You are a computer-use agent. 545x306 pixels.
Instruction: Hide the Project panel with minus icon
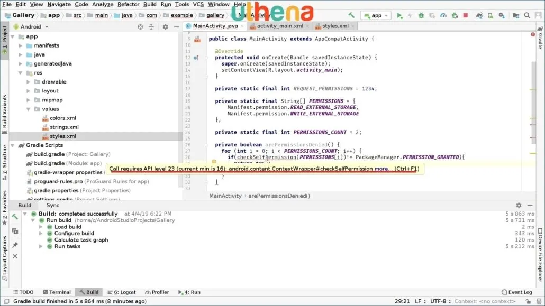[x=176, y=27]
